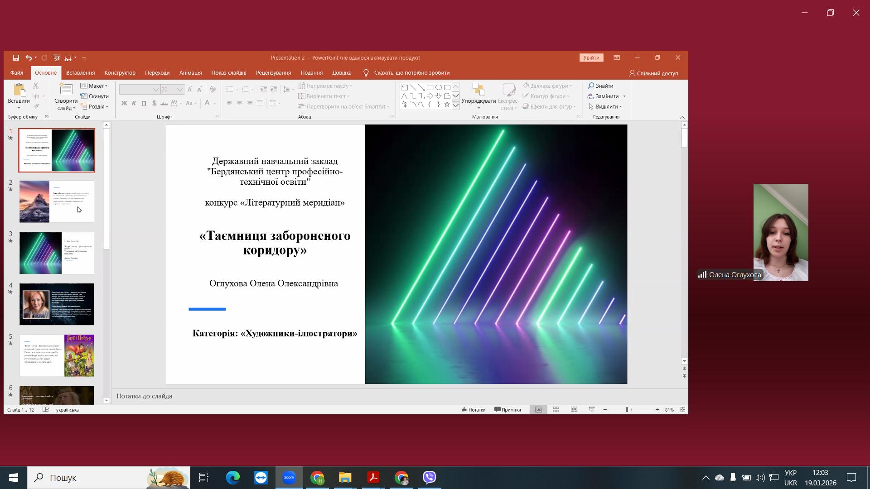Open the Конструктор ribbon tab
The image size is (870, 489).
[x=120, y=73]
